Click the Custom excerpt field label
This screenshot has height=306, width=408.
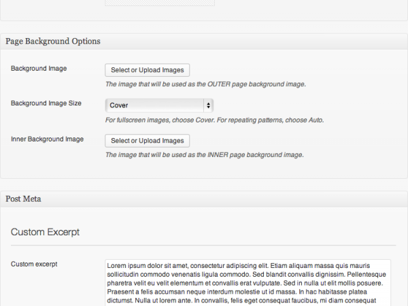point(34,264)
